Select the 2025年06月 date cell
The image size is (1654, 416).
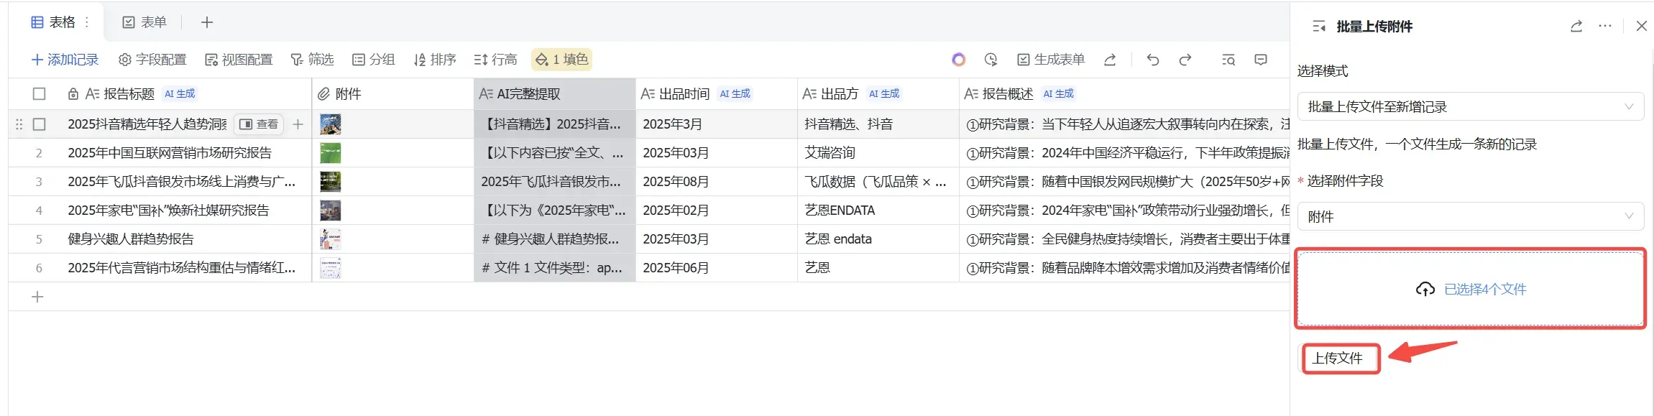[x=717, y=268]
